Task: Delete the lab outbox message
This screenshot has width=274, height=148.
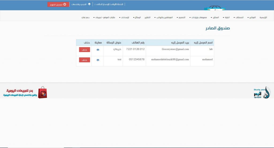Action: 84,50
